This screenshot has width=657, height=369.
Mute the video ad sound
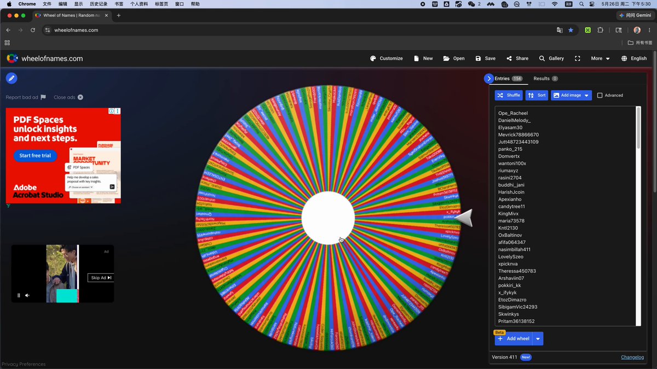27,295
